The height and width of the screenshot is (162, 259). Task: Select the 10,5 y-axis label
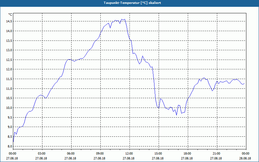point(9,98)
